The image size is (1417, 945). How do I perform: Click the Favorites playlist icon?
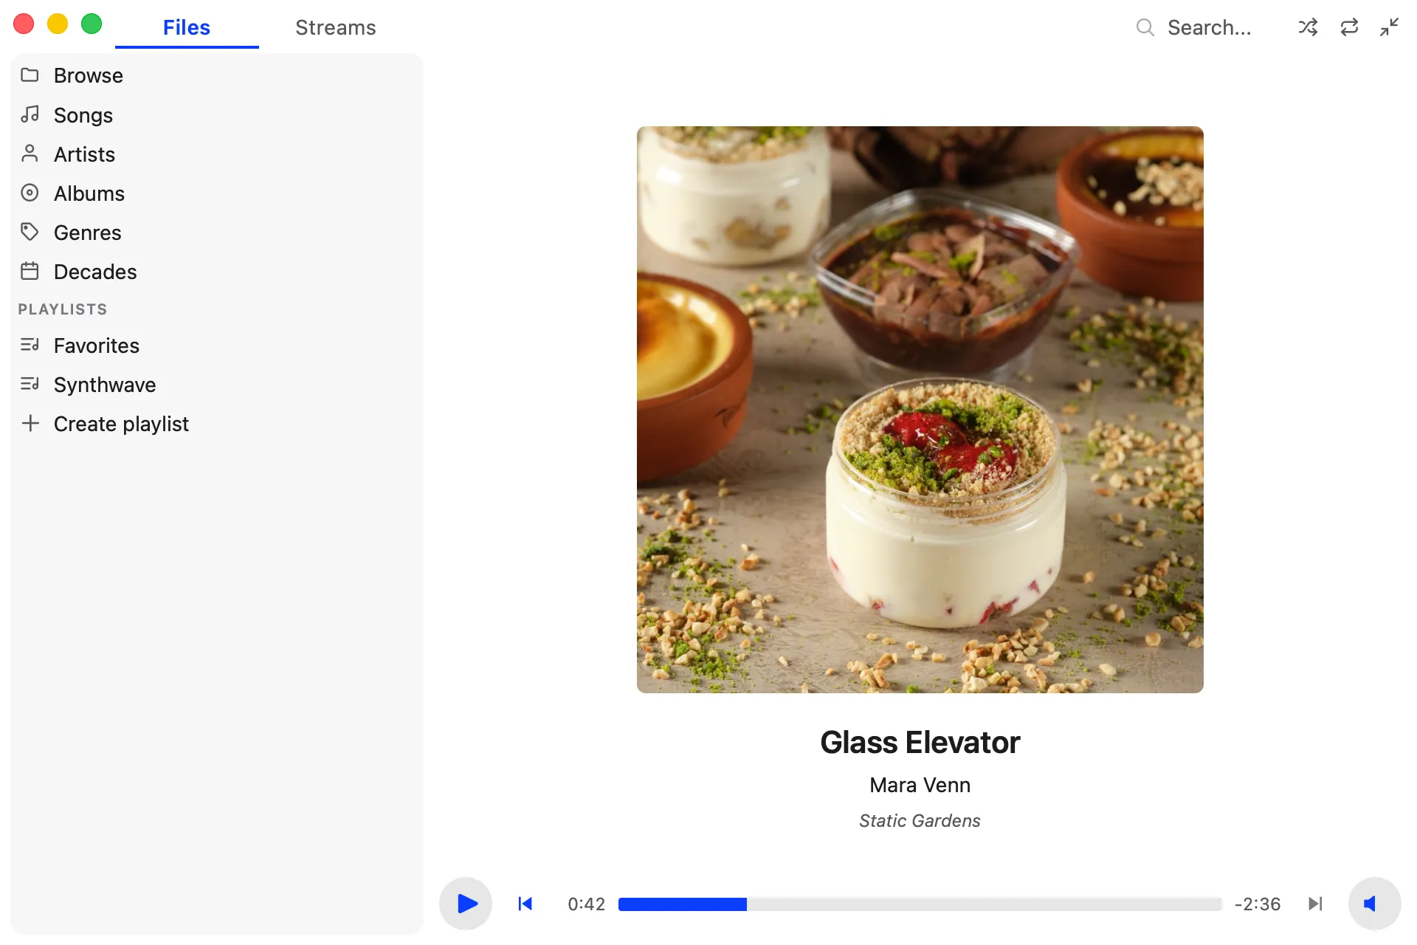pos(30,345)
